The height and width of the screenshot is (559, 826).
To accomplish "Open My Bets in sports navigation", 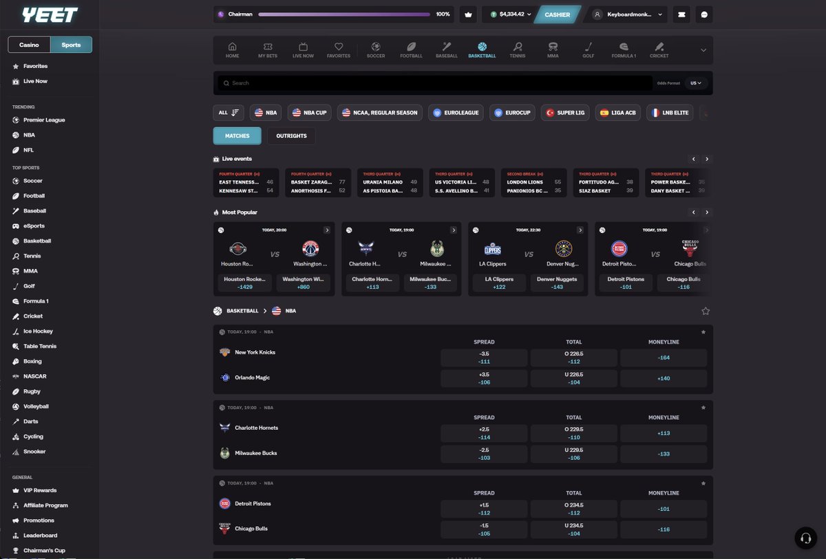I will pos(268,50).
